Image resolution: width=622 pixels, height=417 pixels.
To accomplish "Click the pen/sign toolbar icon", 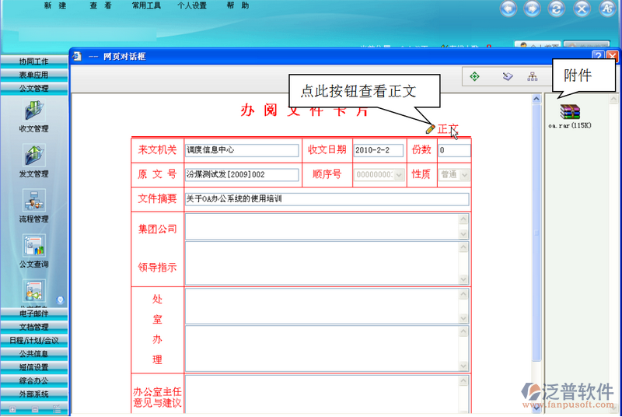I will coord(507,77).
